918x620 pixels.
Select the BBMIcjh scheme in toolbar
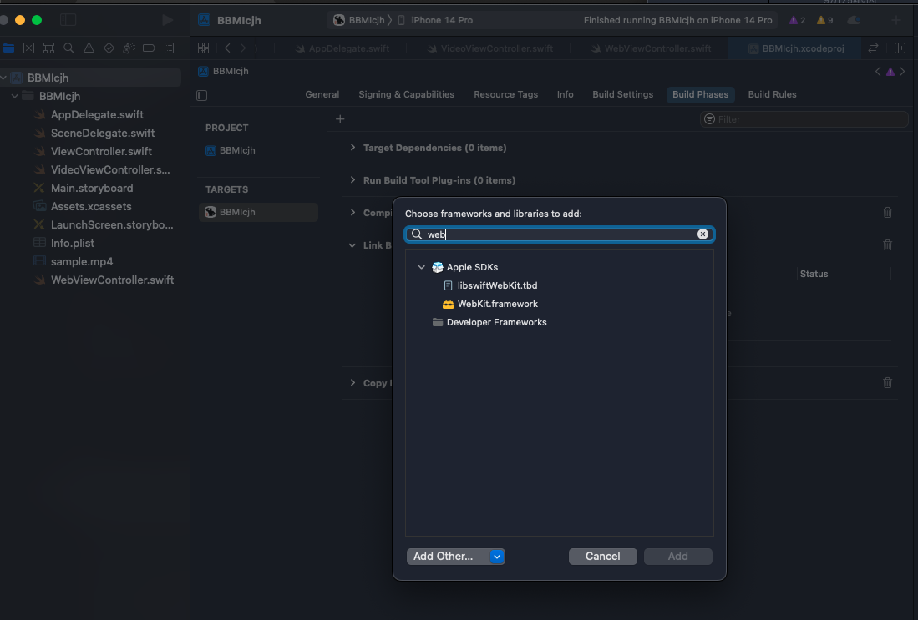[x=359, y=20]
